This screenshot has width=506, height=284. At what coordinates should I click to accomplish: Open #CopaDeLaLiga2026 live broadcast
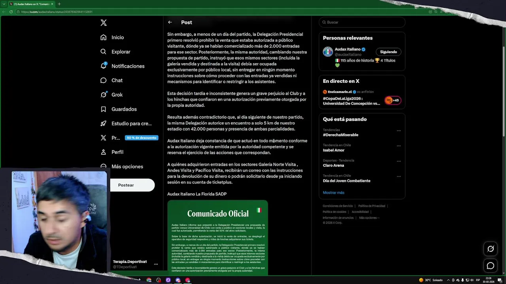pos(351,101)
